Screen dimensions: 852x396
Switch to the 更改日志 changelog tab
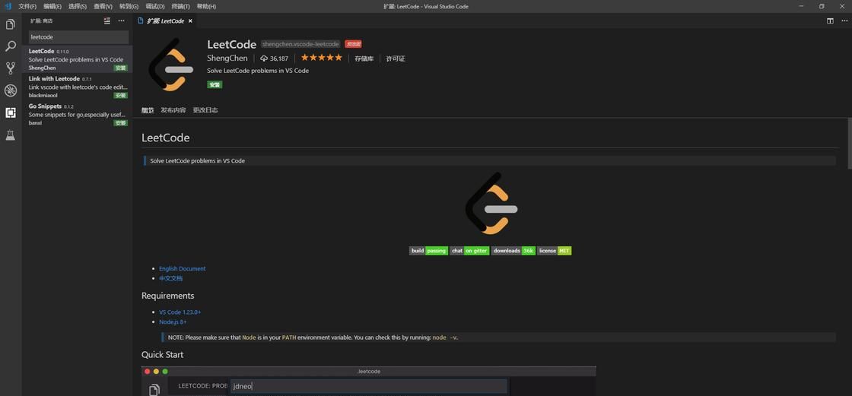pos(205,109)
